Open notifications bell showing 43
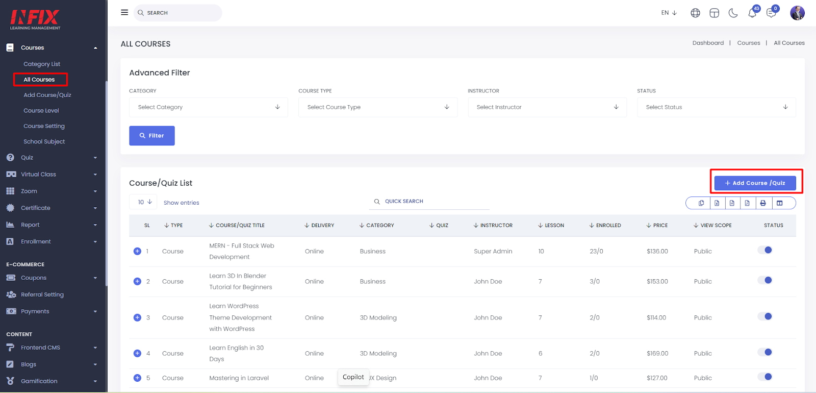816x393 pixels. coord(753,12)
